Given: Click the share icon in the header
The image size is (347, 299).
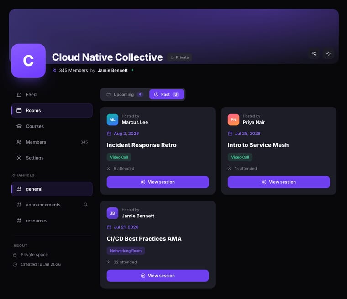Looking at the screenshot, I should [314, 53].
